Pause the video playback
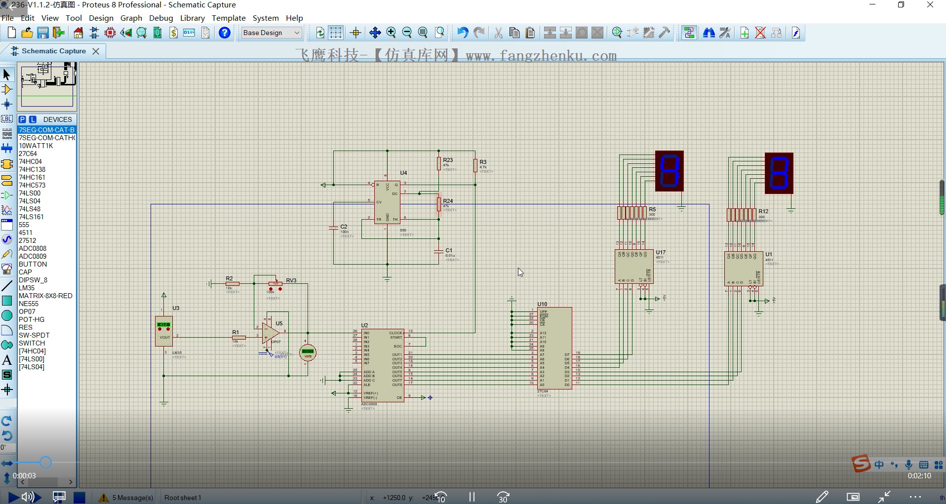946x504 pixels. click(x=472, y=497)
